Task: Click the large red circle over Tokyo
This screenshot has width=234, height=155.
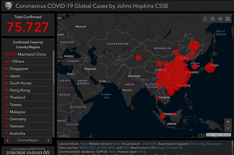Action: pos(210,68)
